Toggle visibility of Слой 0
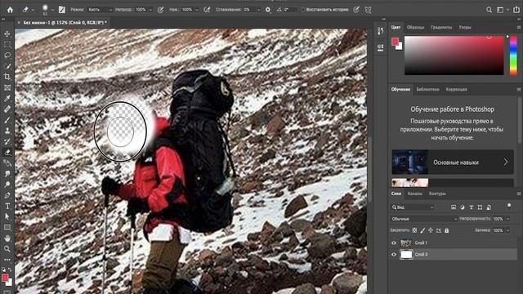This screenshot has height=294, width=523. [394, 254]
